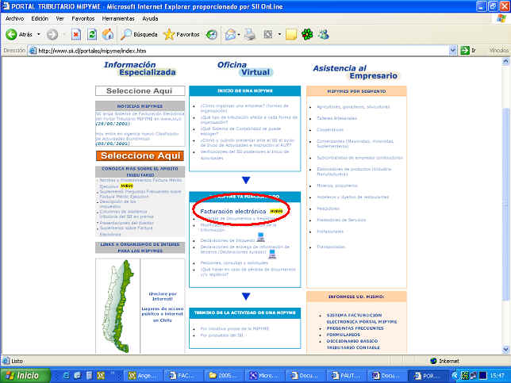
Task: Open the Por iniciativa propia de la MIPYME link
Action: tap(235, 328)
